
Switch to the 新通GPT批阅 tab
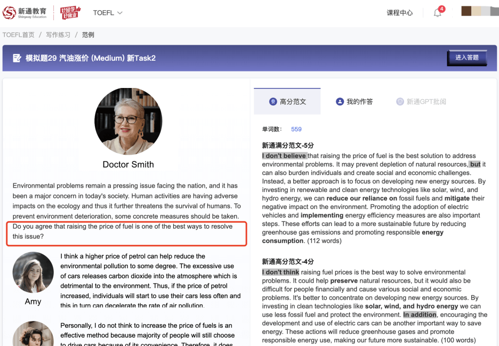coord(421,101)
